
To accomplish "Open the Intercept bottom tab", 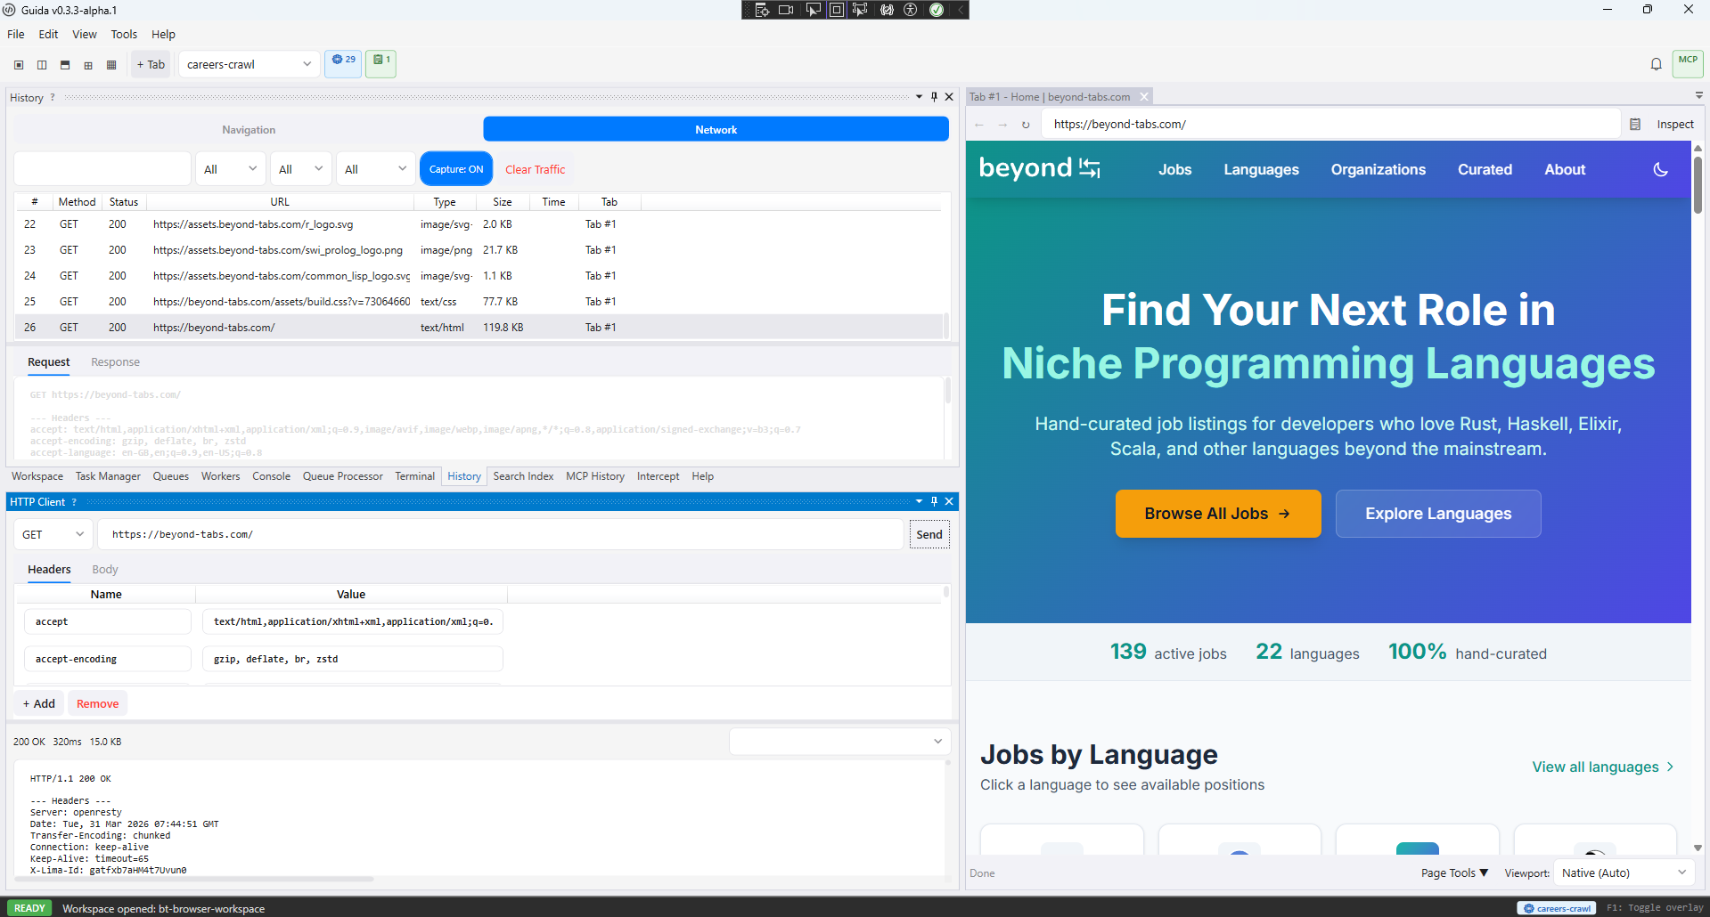I will [x=658, y=476].
